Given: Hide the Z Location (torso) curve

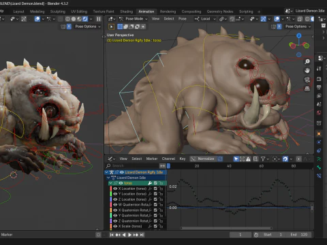Looking at the screenshot, I should pos(115,199).
